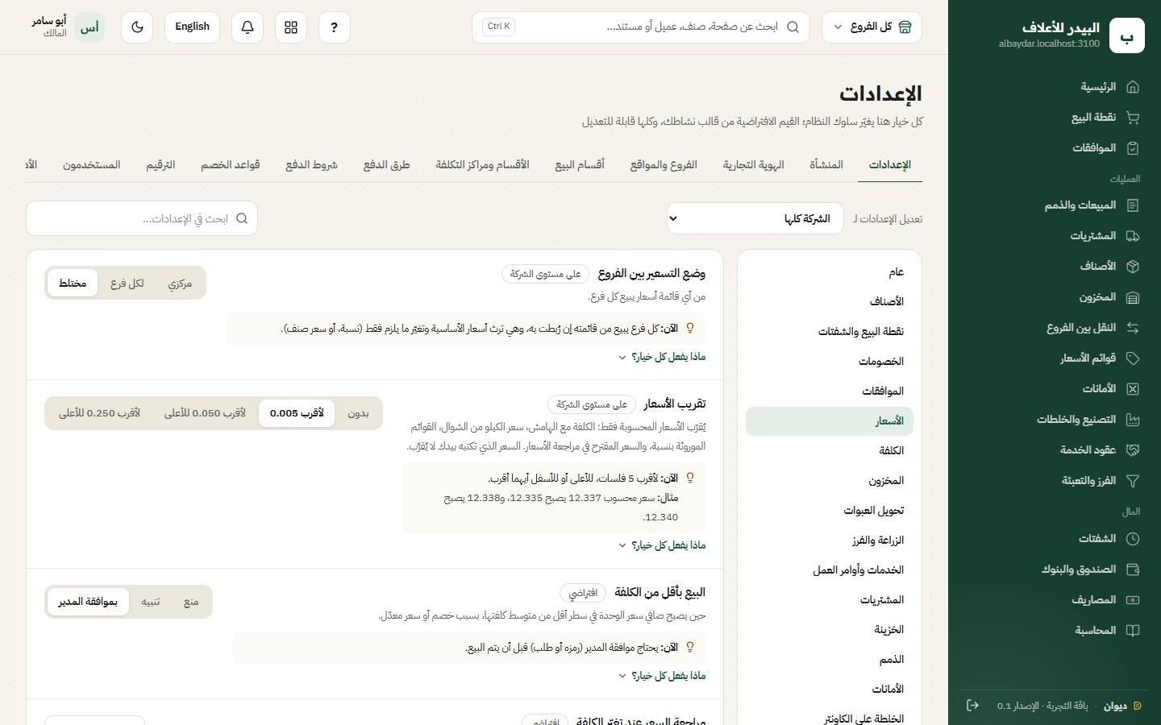The height and width of the screenshot is (725, 1161).
Task: Click the sidebar المخزون warehouse icon
Action: [x=1133, y=297]
